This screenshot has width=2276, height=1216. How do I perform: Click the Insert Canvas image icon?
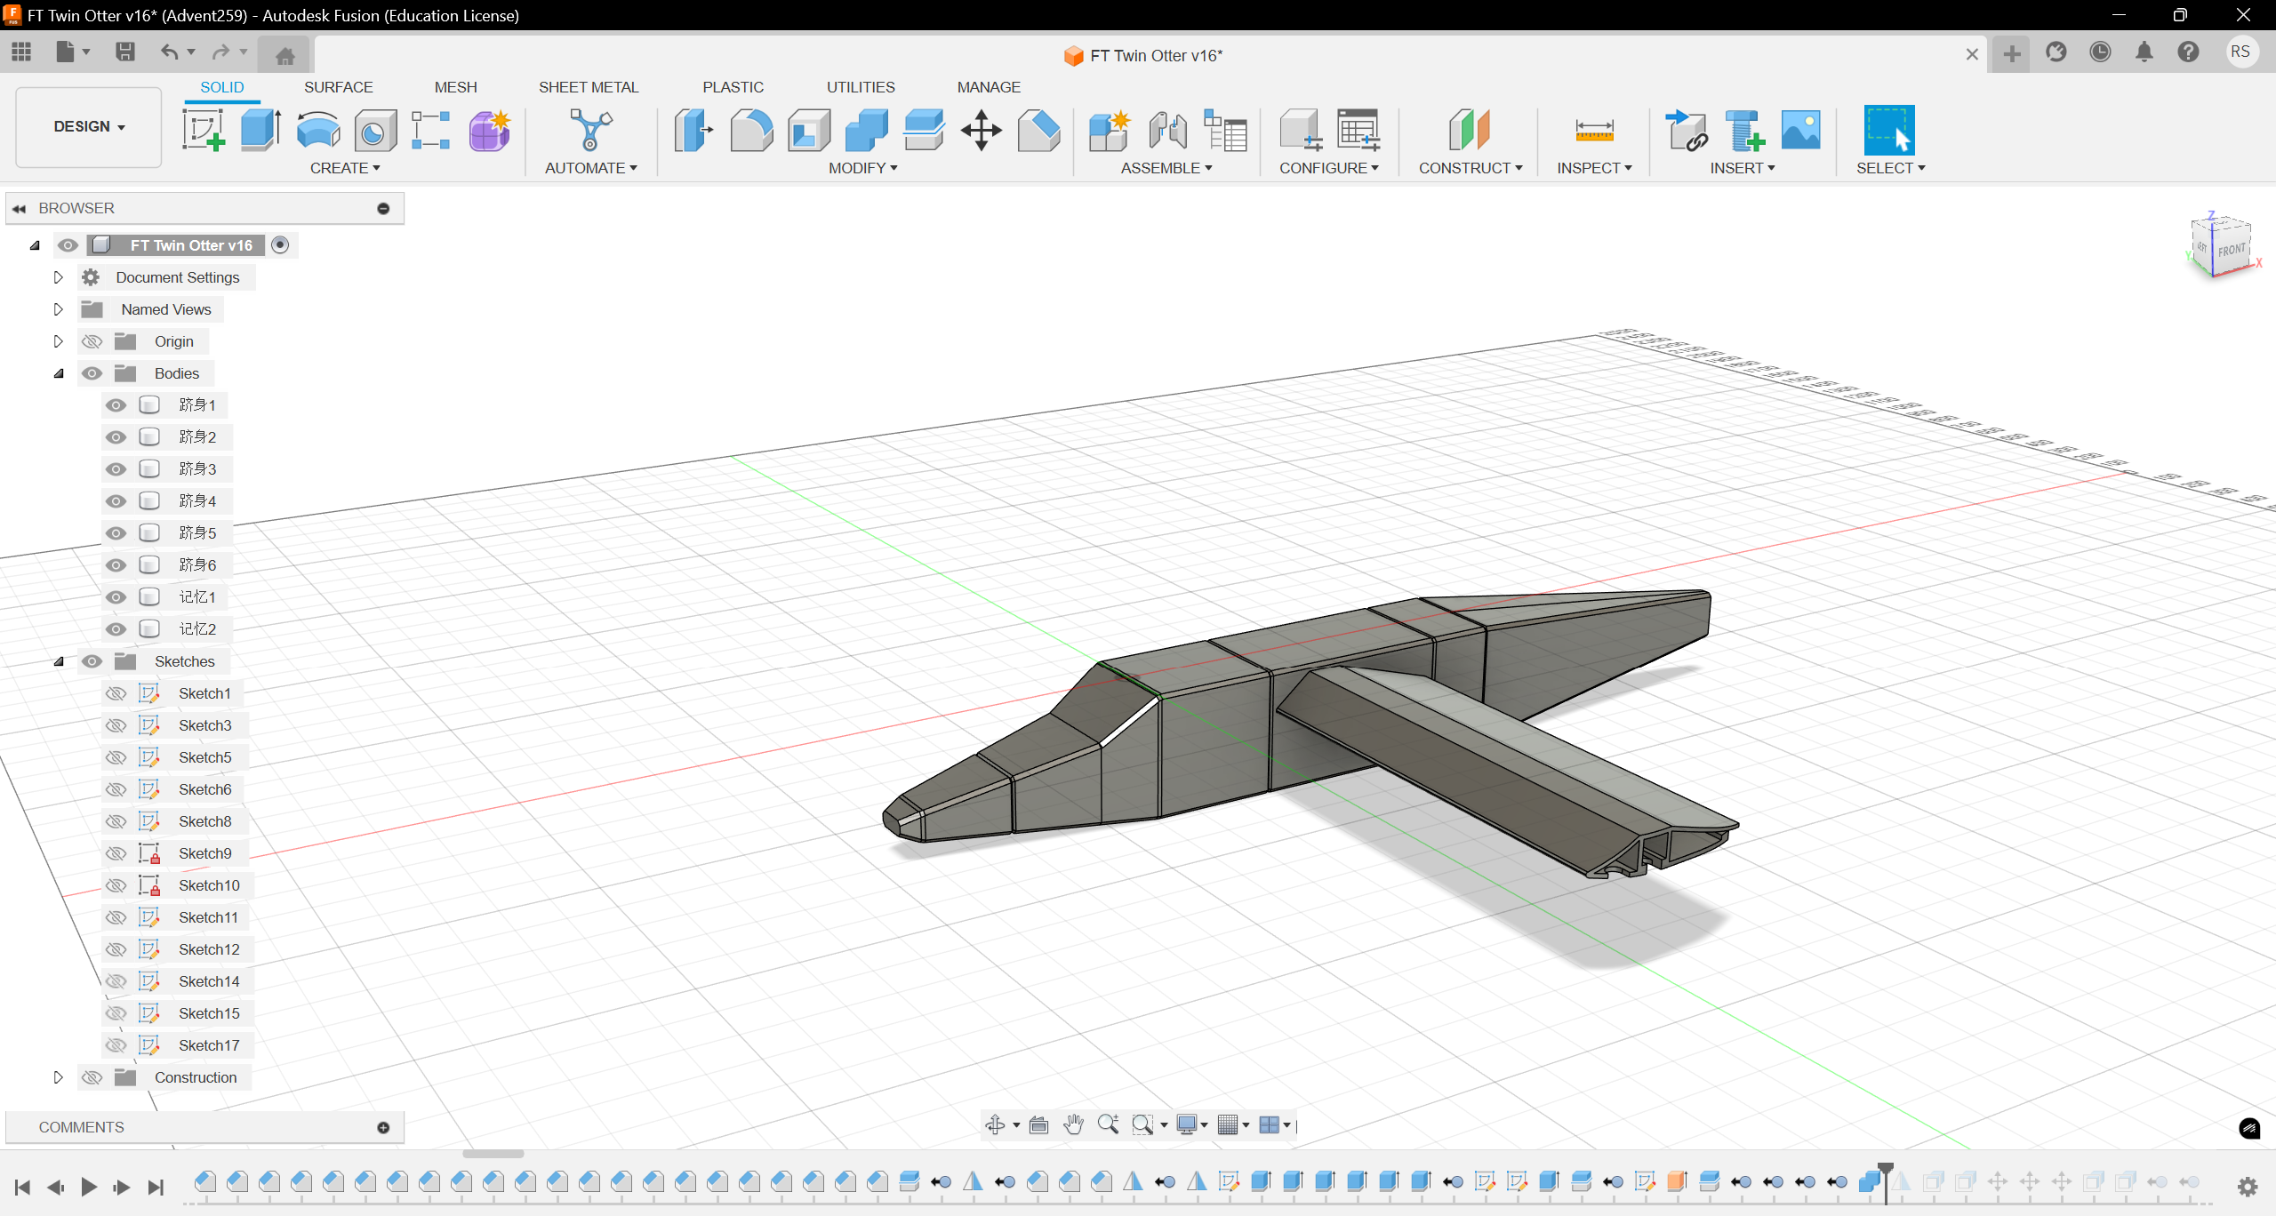point(1801,131)
